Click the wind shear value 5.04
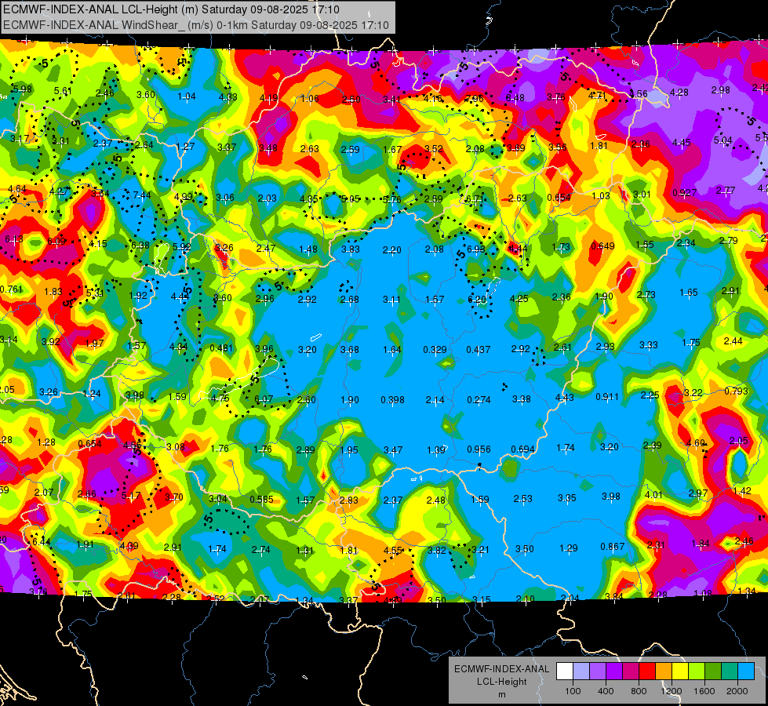The width and height of the screenshot is (768, 706). click(x=723, y=140)
